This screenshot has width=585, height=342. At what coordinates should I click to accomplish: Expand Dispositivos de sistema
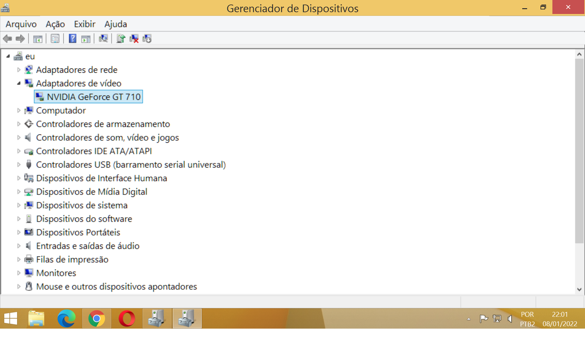[x=19, y=205]
